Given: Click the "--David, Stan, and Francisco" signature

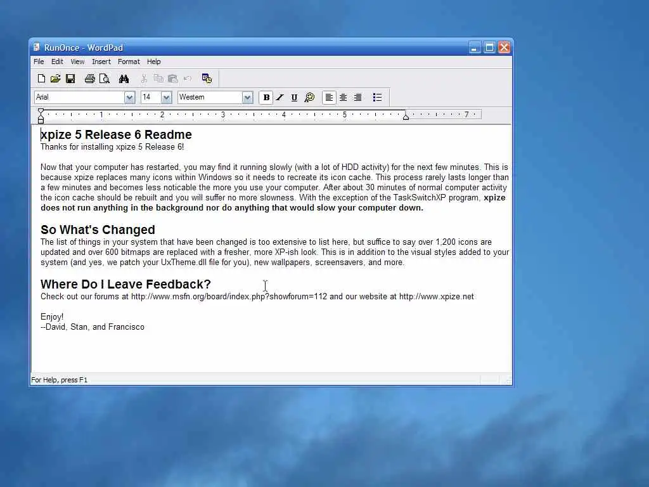Looking at the screenshot, I should [93, 327].
